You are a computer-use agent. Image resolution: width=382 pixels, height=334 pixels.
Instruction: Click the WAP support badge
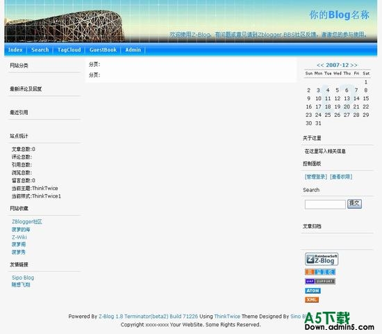click(320, 281)
